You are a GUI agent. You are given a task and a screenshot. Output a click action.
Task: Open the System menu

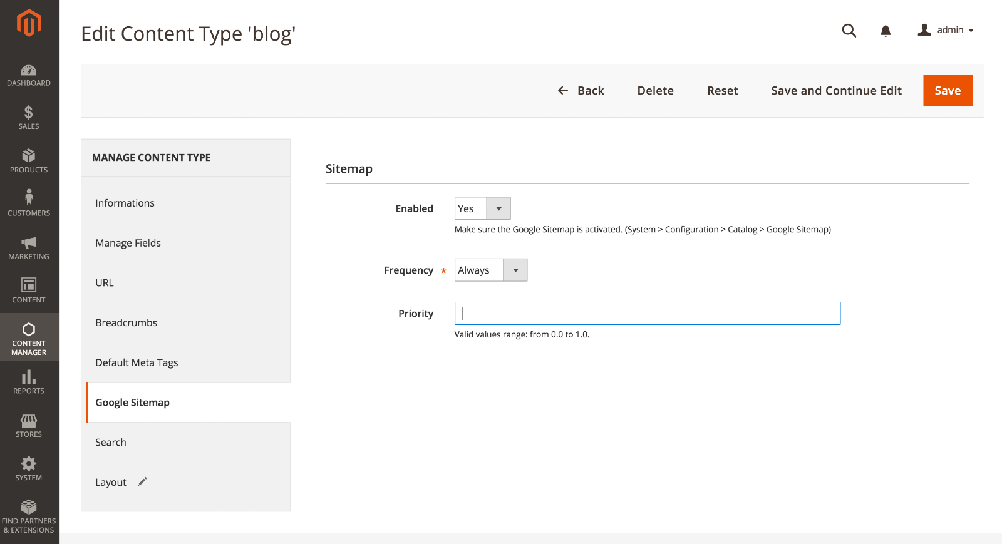[x=29, y=469]
